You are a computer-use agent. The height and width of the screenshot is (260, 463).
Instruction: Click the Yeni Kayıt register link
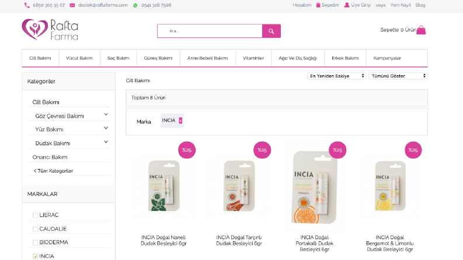coord(401,5)
